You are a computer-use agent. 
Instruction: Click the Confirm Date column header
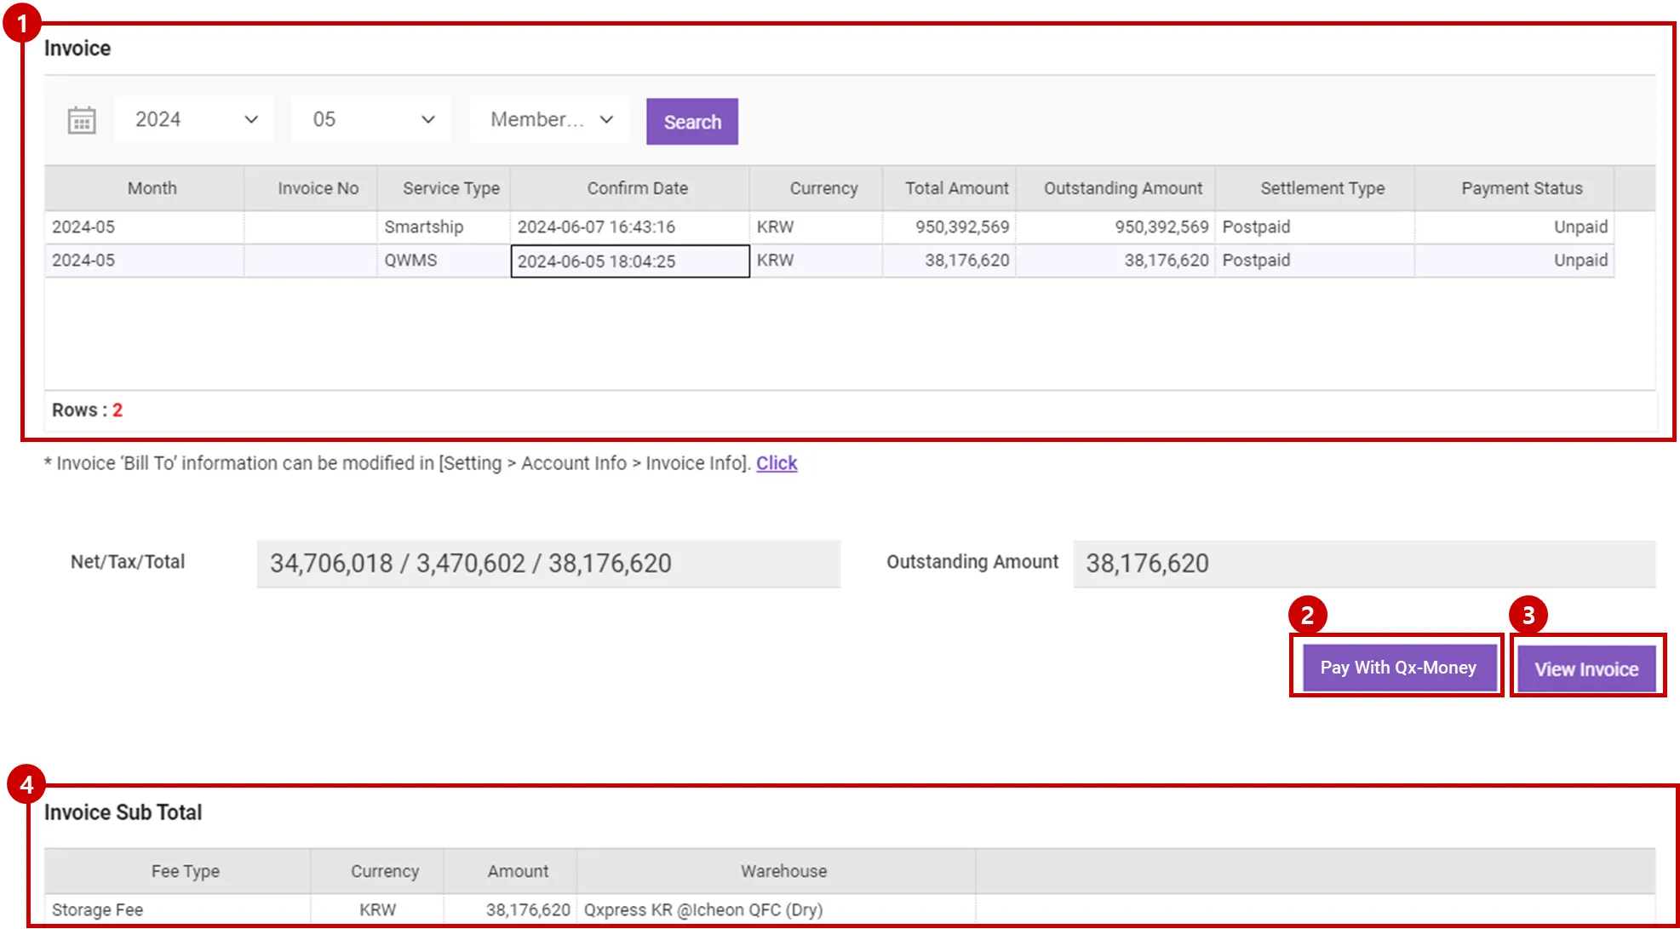coord(637,188)
